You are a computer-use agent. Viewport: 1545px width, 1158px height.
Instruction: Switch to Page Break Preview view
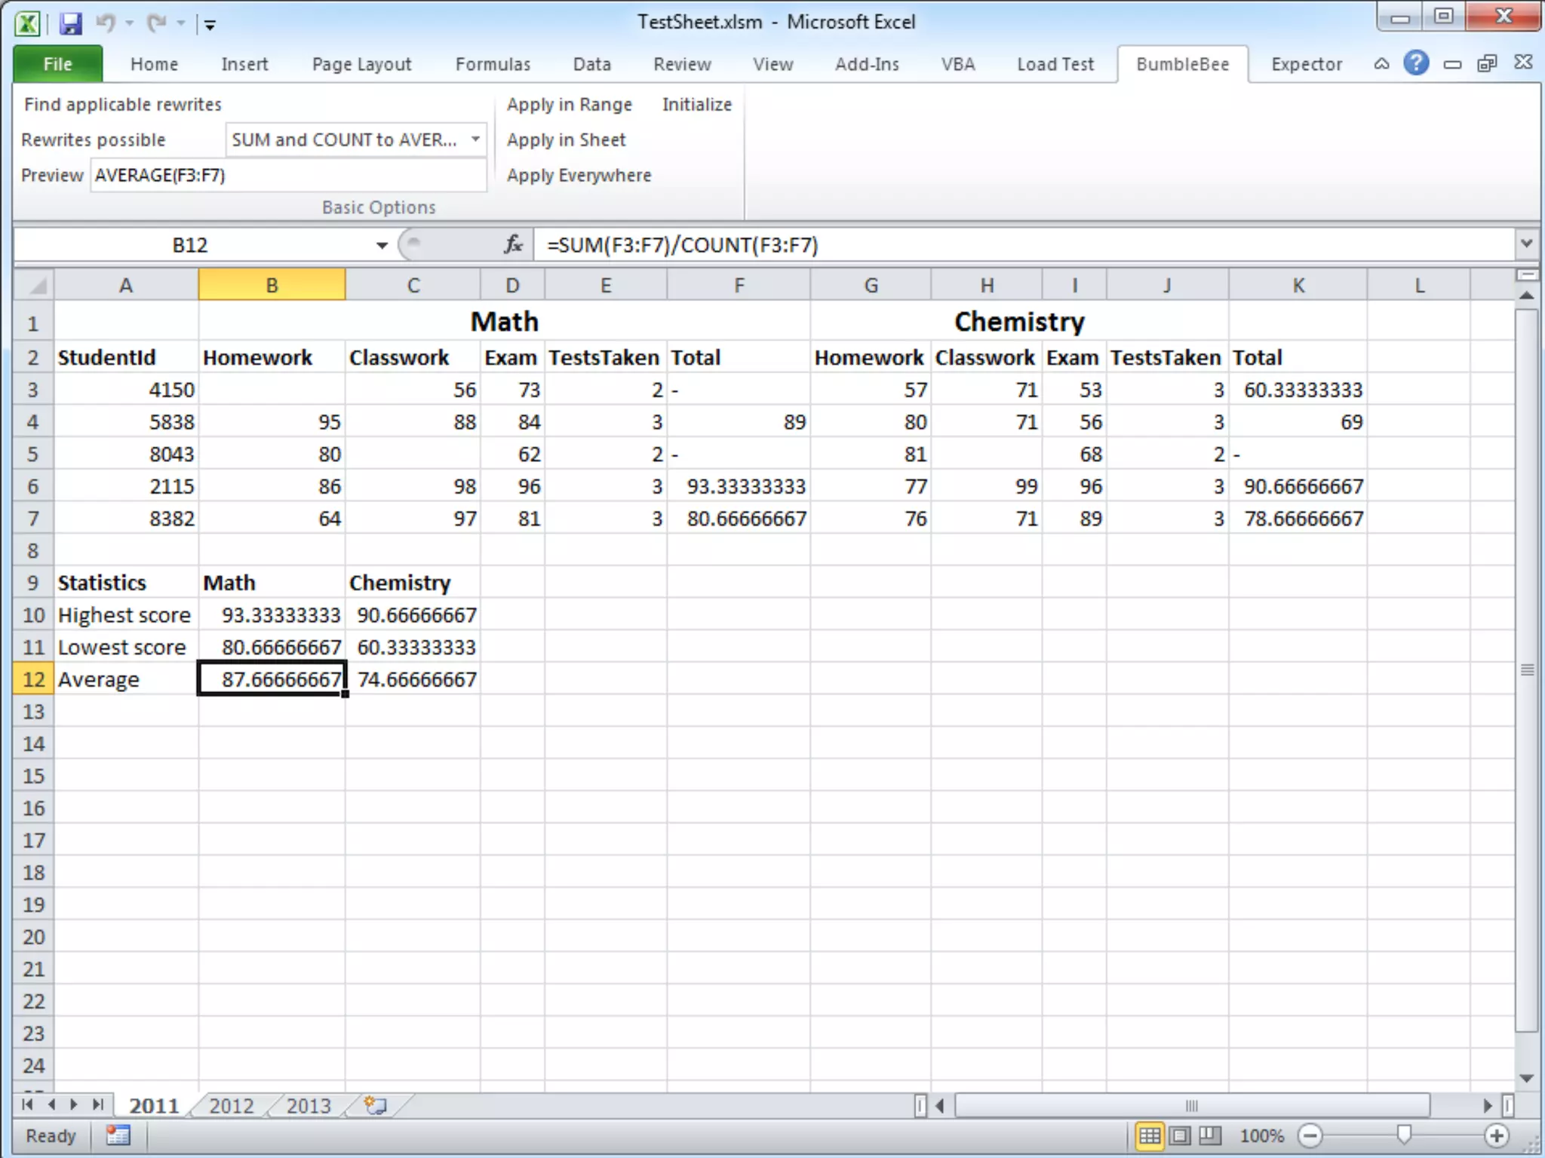(x=1210, y=1135)
